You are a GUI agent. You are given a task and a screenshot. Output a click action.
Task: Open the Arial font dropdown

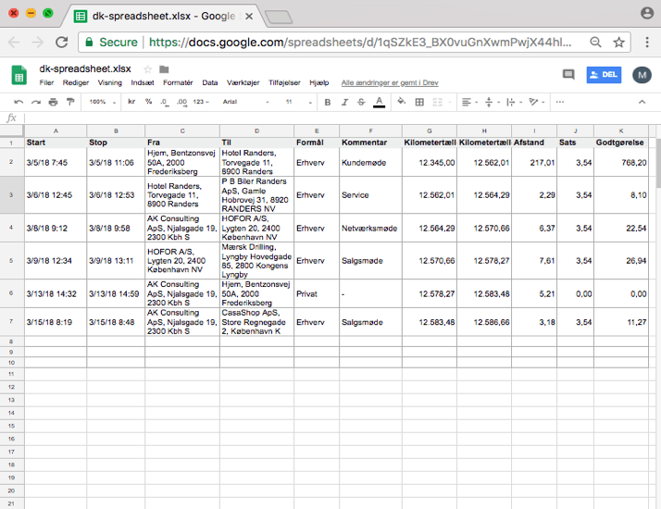tap(245, 102)
